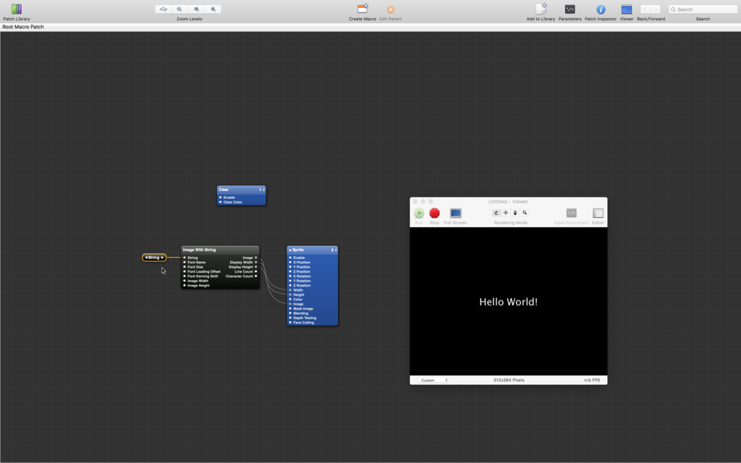This screenshot has width=741, height=463.
Task: Switch Viewer to Full-Screen
Action: (456, 213)
